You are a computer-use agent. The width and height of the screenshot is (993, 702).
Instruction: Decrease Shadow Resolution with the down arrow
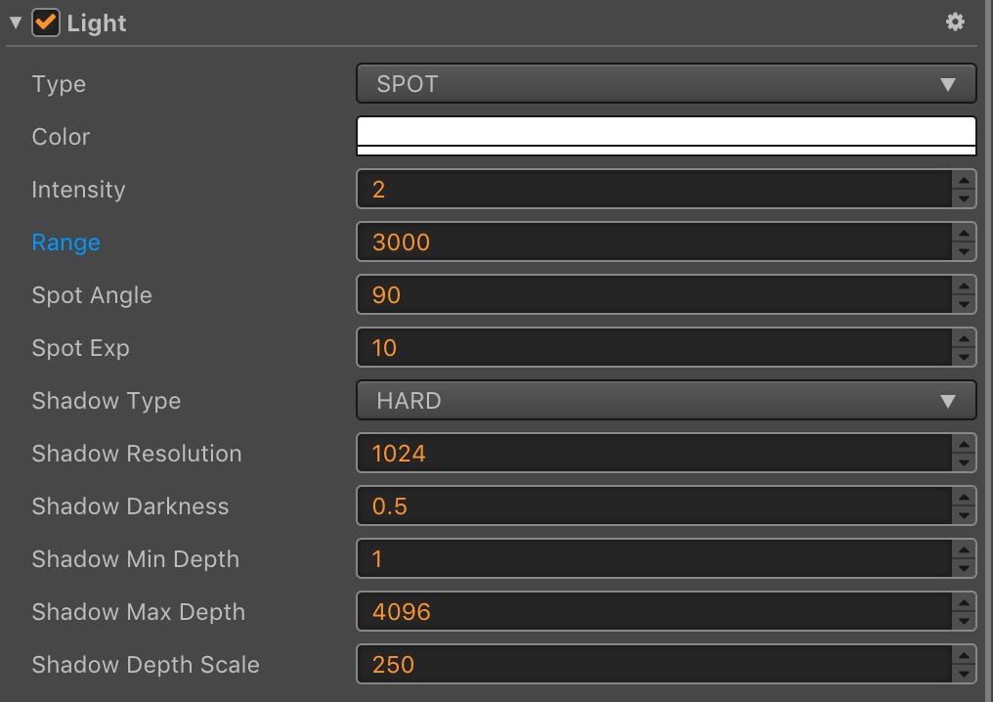pyautogui.click(x=964, y=462)
